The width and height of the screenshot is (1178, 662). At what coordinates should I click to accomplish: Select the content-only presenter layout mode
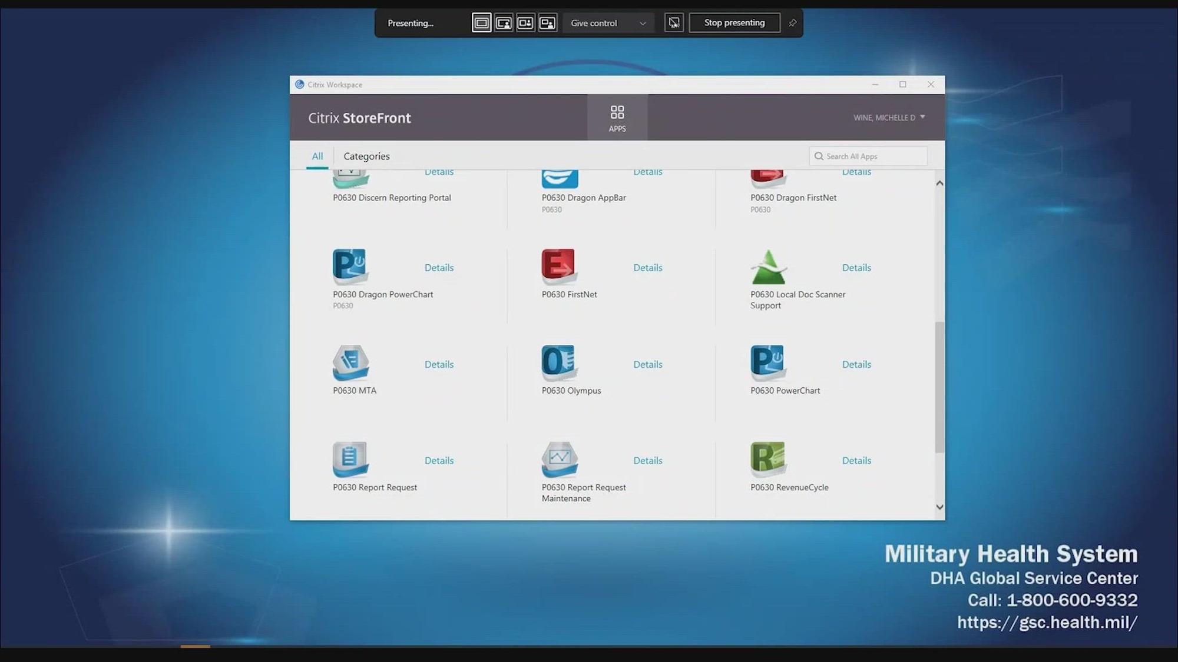click(x=481, y=23)
